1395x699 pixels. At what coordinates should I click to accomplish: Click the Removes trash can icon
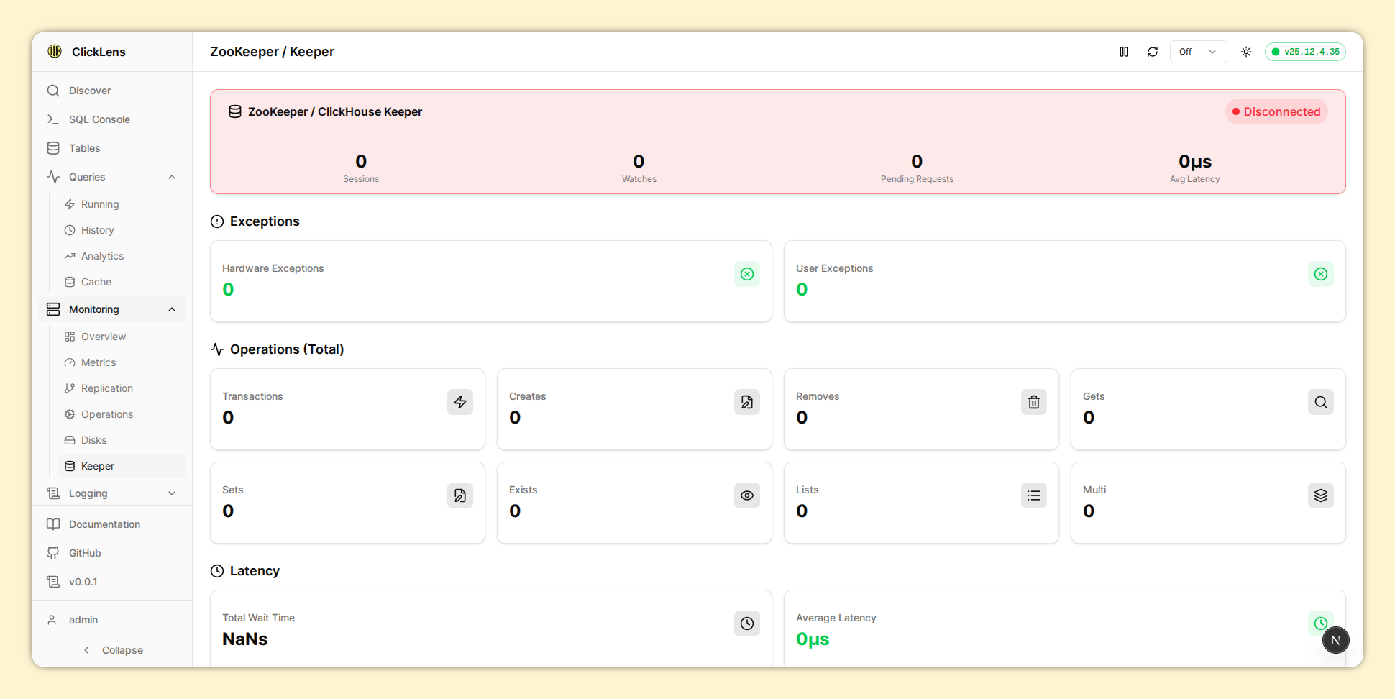coord(1033,402)
